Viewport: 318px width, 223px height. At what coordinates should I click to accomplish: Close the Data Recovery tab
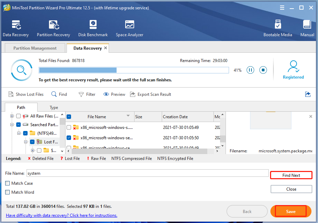click(106, 48)
